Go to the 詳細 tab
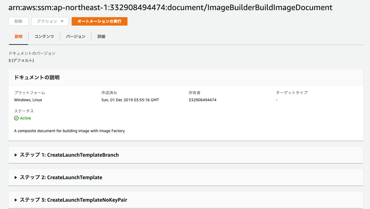Image resolution: width=370 pixels, height=209 pixels. click(x=101, y=37)
